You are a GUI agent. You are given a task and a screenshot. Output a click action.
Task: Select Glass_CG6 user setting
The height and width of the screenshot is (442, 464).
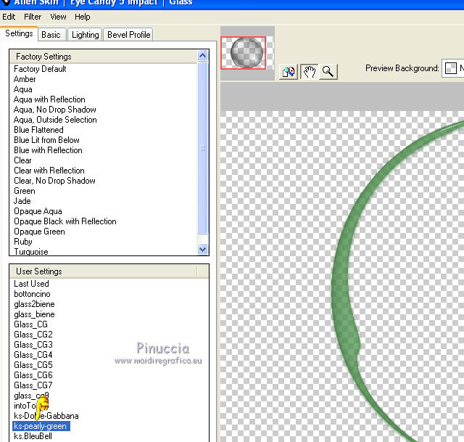33,375
